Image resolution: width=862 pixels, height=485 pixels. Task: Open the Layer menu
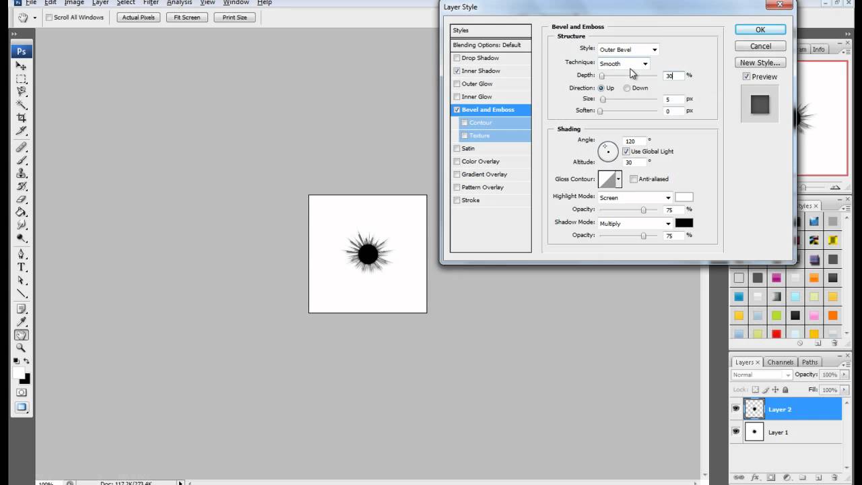(x=100, y=3)
